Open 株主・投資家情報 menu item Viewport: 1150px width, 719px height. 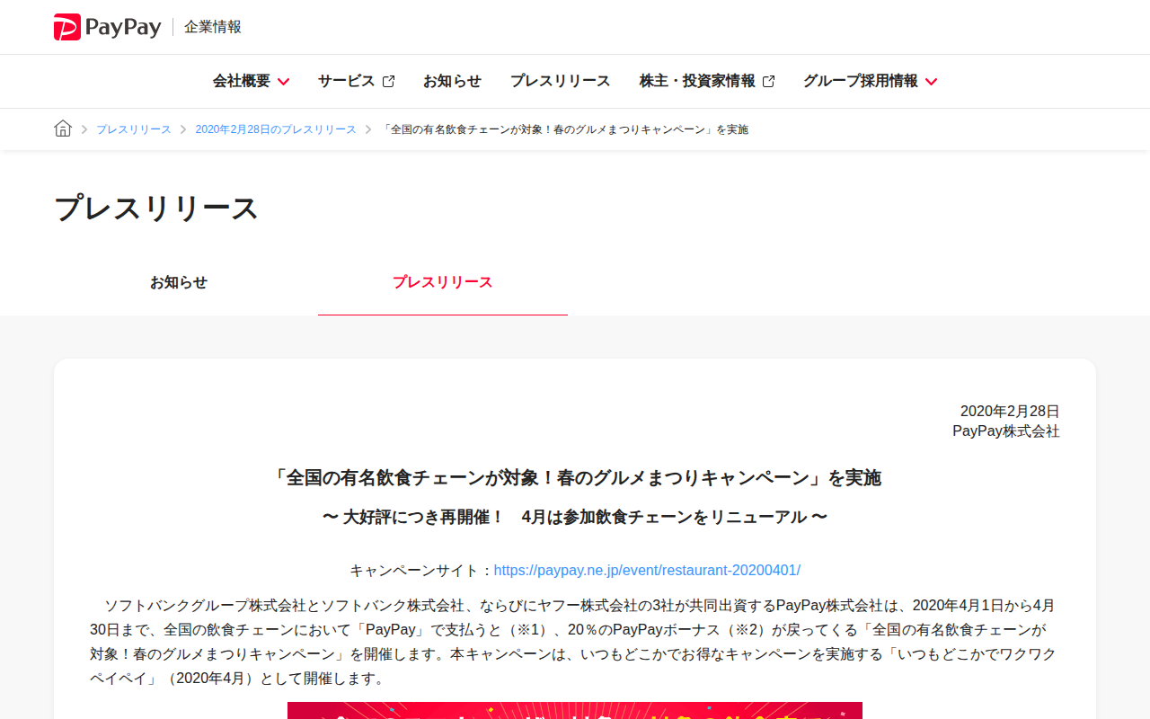pos(697,81)
